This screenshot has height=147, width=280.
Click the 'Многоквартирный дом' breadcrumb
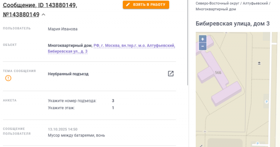click(216, 9)
